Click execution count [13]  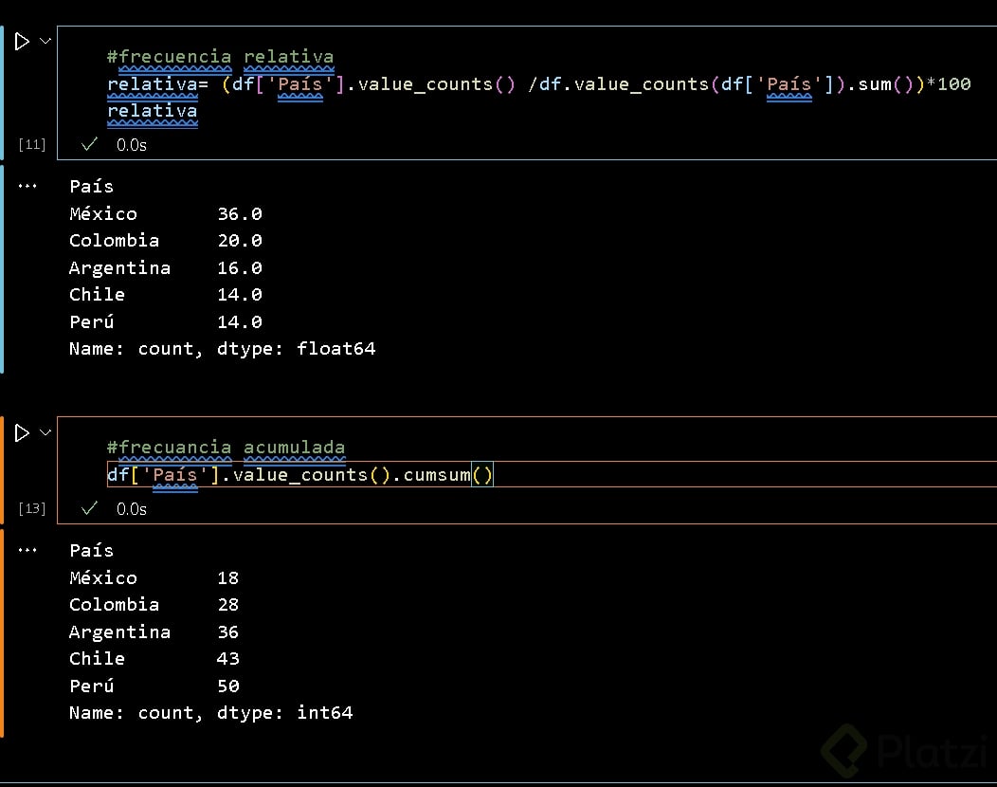32,508
